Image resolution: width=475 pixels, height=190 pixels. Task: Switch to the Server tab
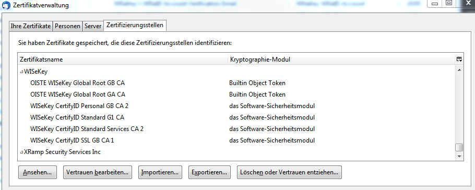tap(93, 26)
